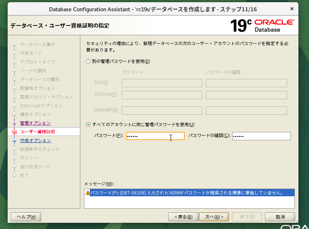The width and height of the screenshot is (309, 229).
Task: Click the データベース操作 step label
Action: pos(37,45)
